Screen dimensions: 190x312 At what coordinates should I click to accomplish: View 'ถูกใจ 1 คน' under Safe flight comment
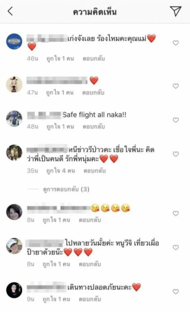[60, 127]
